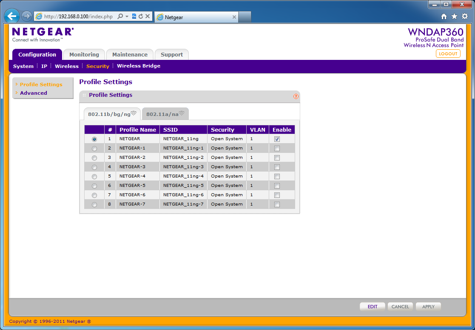The width and height of the screenshot is (475, 330).
Task: Select radio button for profile NETGEAR-3
Action: 94,167
